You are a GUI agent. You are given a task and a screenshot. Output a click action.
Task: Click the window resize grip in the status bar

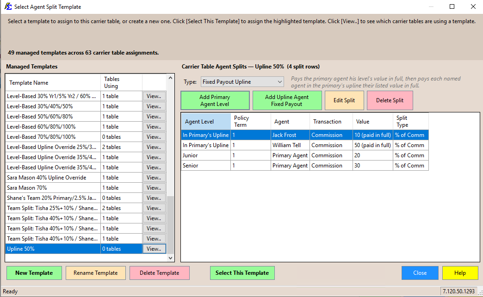coord(480,293)
